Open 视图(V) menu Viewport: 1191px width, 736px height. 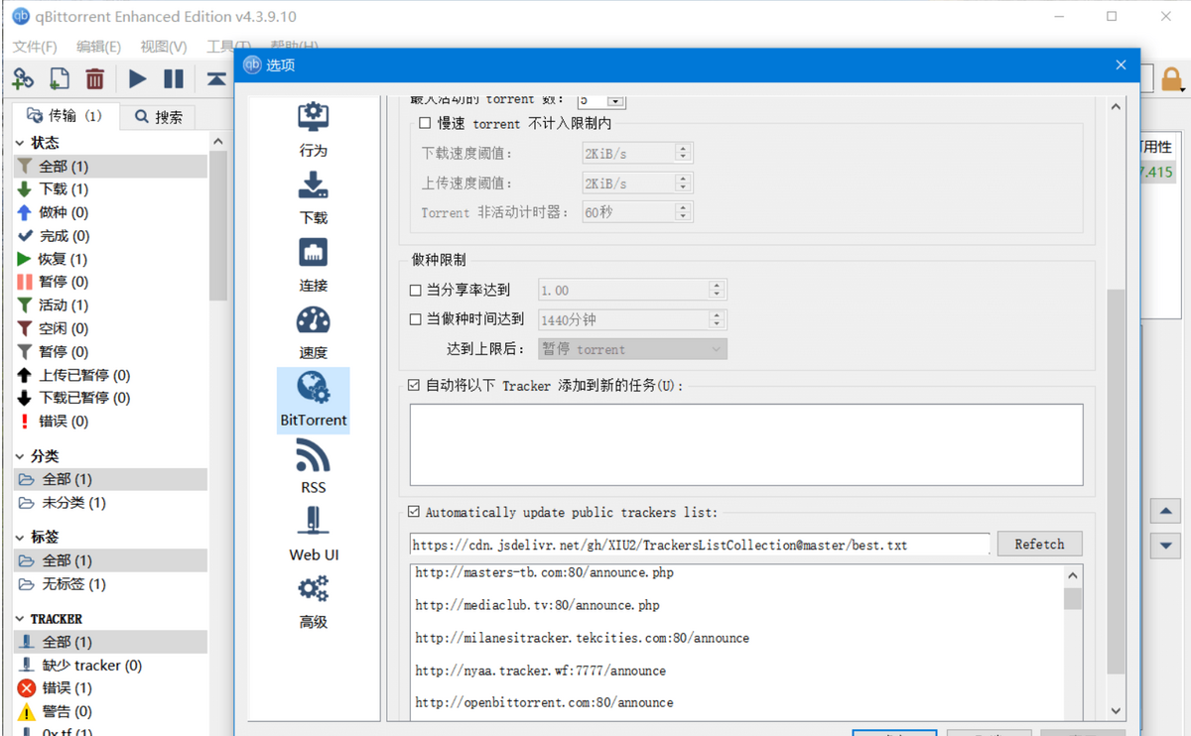pyautogui.click(x=164, y=47)
